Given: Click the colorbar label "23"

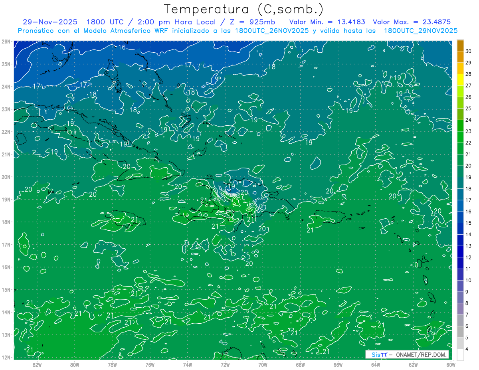Looking at the screenshot, I should tap(469, 131).
